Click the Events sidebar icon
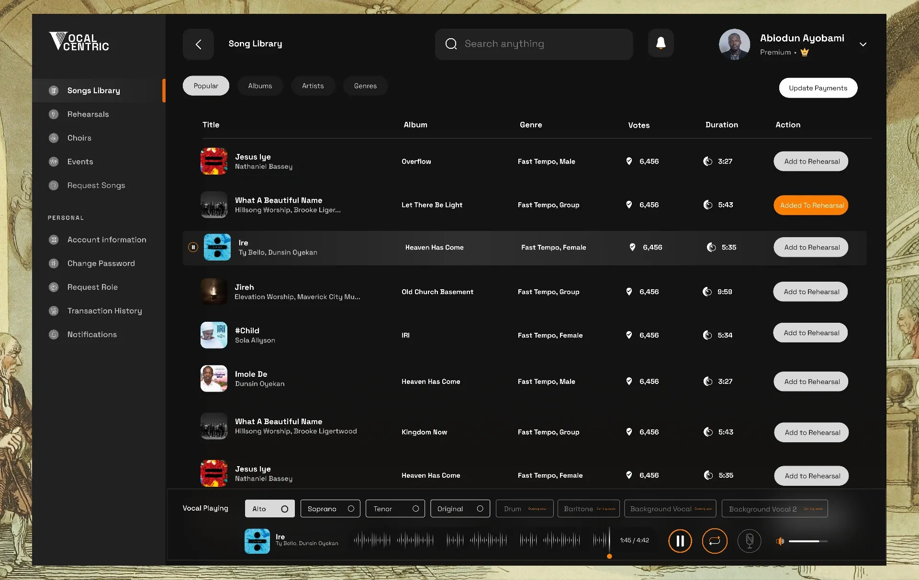This screenshot has width=919, height=580. point(54,162)
